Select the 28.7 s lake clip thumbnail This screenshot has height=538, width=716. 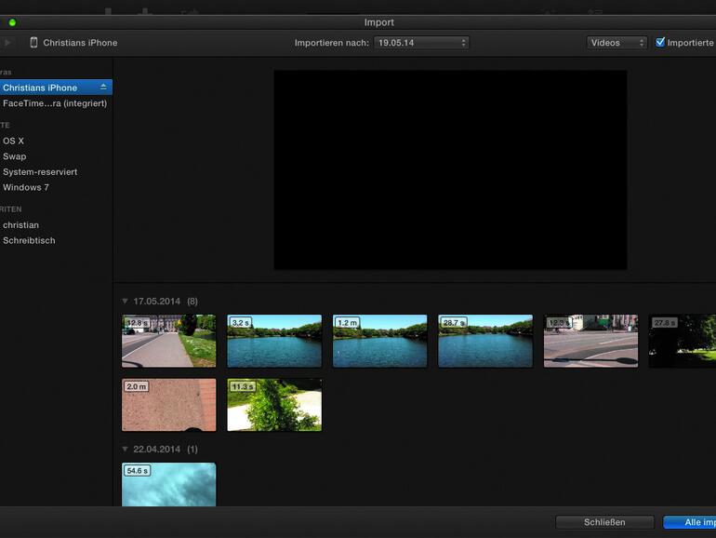point(485,341)
